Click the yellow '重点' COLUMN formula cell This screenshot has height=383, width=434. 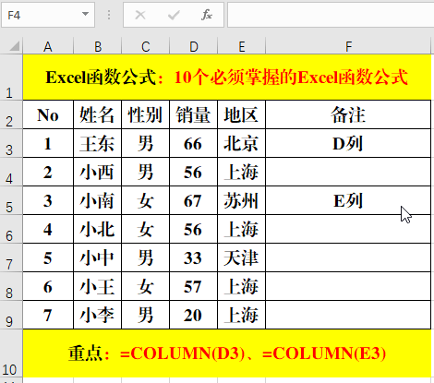click(227, 353)
